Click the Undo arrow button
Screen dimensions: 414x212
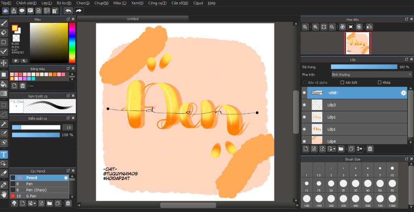point(68,11)
